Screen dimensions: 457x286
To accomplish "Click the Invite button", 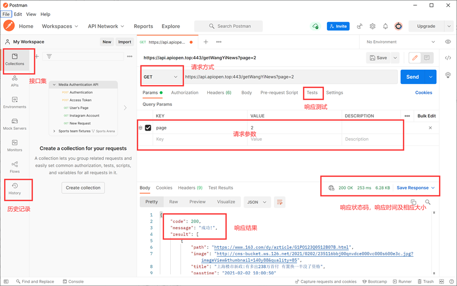I will 338,26.
